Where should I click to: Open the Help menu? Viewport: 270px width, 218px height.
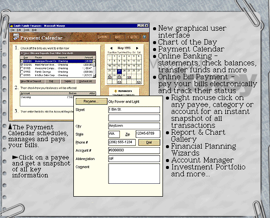coord(34,30)
